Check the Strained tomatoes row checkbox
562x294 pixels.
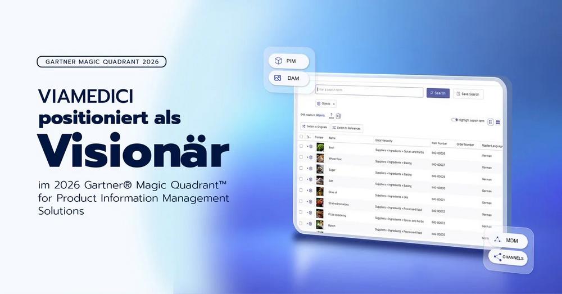coord(301,201)
